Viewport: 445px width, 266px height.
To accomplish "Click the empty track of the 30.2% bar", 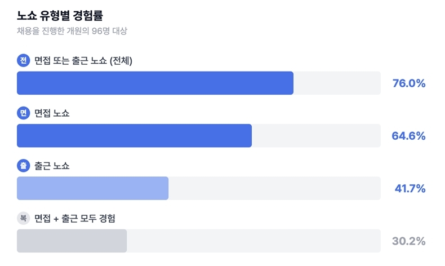I will [253, 241].
